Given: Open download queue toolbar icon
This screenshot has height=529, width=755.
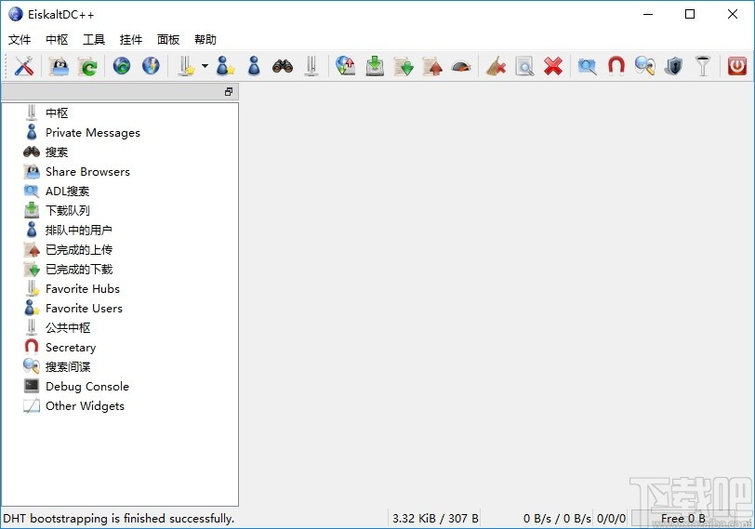Looking at the screenshot, I should point(375,66).
